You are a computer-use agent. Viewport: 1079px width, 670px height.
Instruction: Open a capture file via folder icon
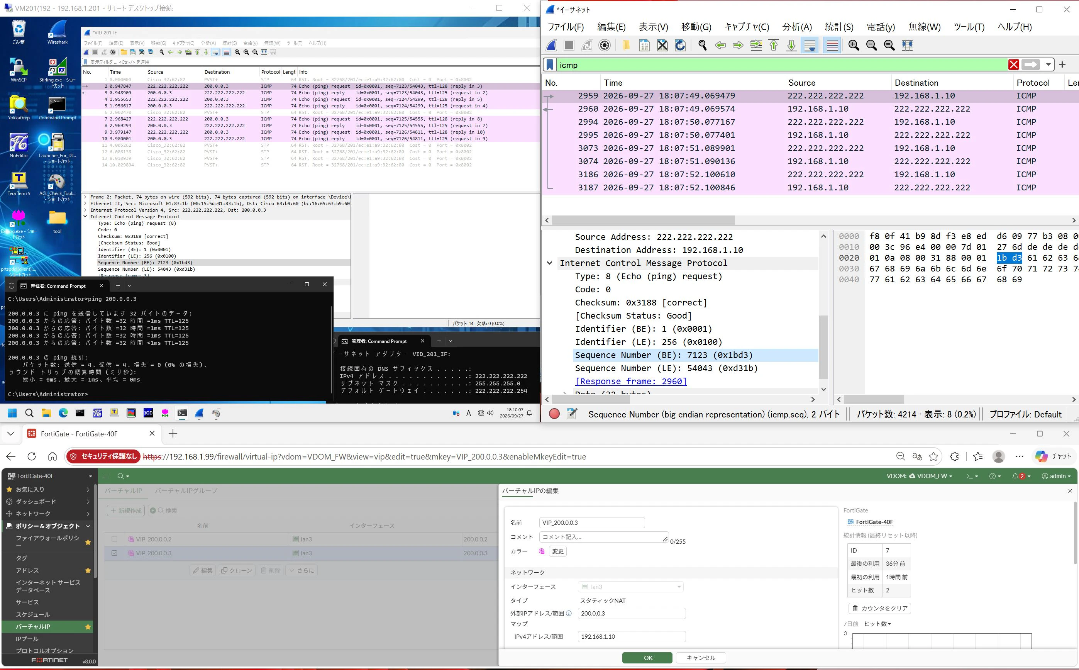[x=626, y=45]
